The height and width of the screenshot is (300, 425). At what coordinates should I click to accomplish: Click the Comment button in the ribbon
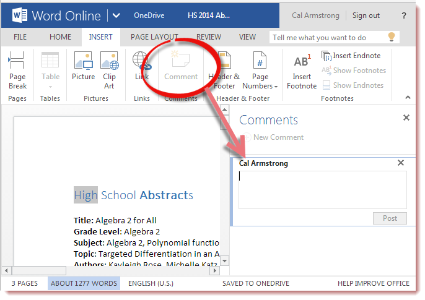(181, 66)
